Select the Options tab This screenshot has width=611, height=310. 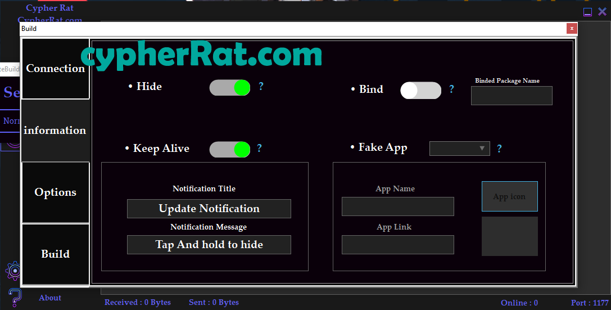[55, 192]
